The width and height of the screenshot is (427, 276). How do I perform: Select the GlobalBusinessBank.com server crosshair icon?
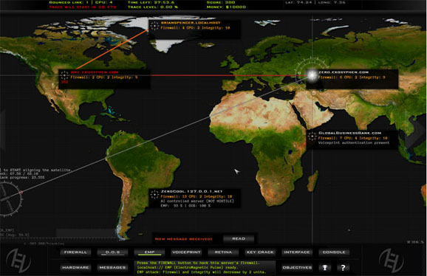[312, 136]
